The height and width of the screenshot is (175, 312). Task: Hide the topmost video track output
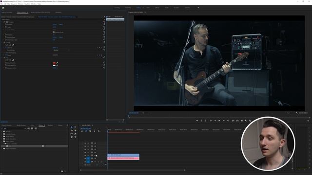95,143
